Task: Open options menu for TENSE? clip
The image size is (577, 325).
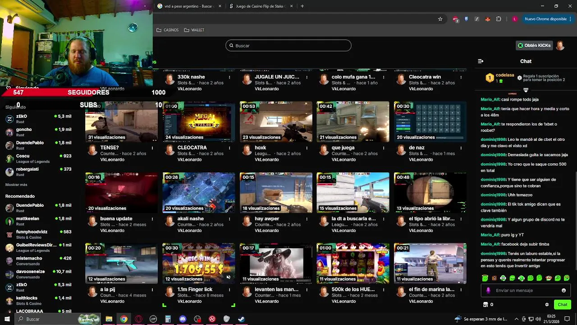Action: [152, 148]
